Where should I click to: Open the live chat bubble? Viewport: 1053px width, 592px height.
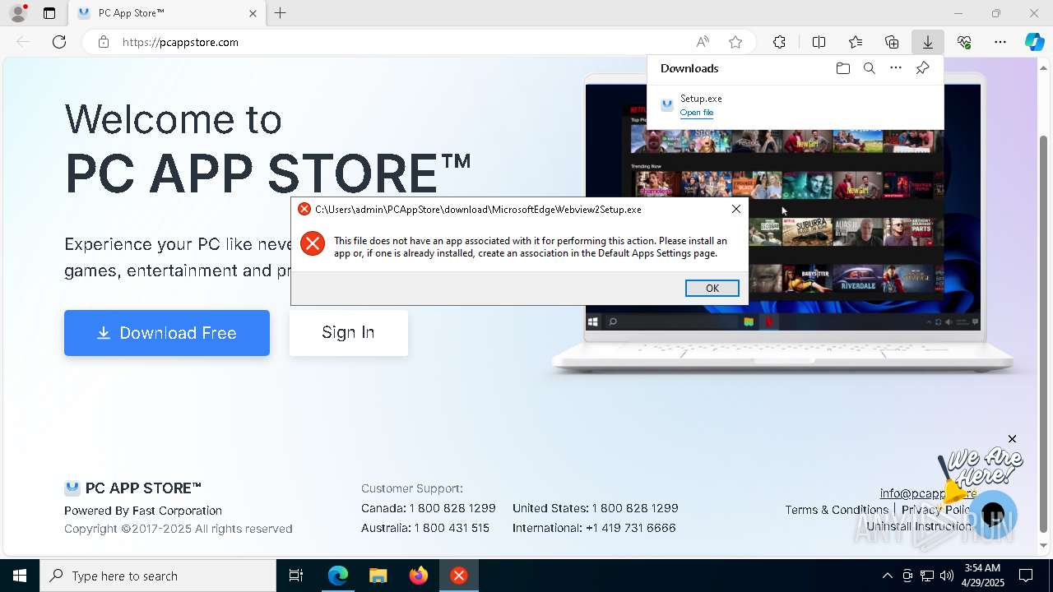coord(993,516)
